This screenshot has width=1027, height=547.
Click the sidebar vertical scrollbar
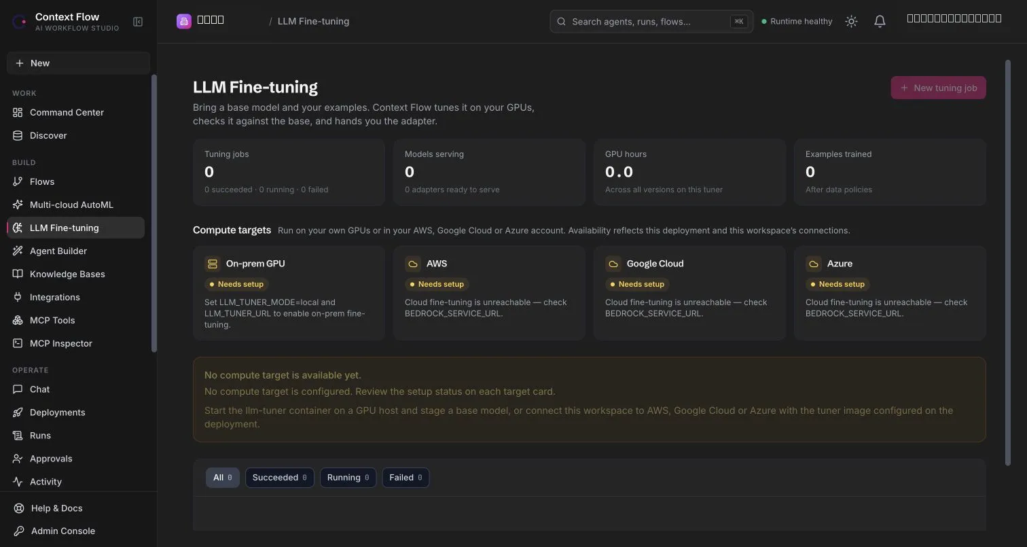pos(154,213)
